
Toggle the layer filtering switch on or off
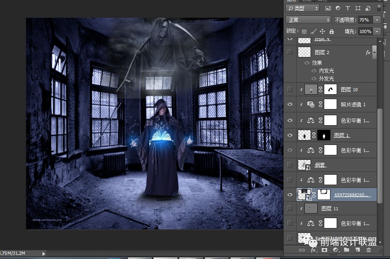379,8
